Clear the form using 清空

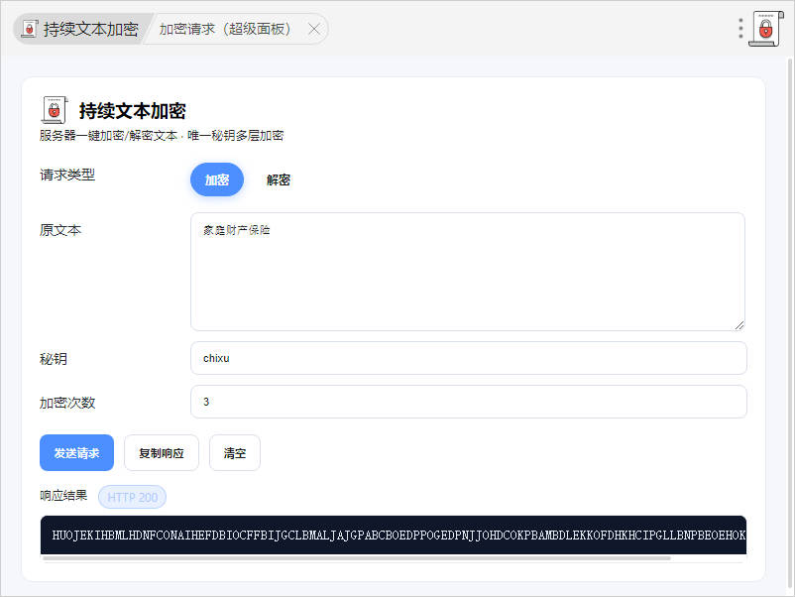(x=235, y=452)
